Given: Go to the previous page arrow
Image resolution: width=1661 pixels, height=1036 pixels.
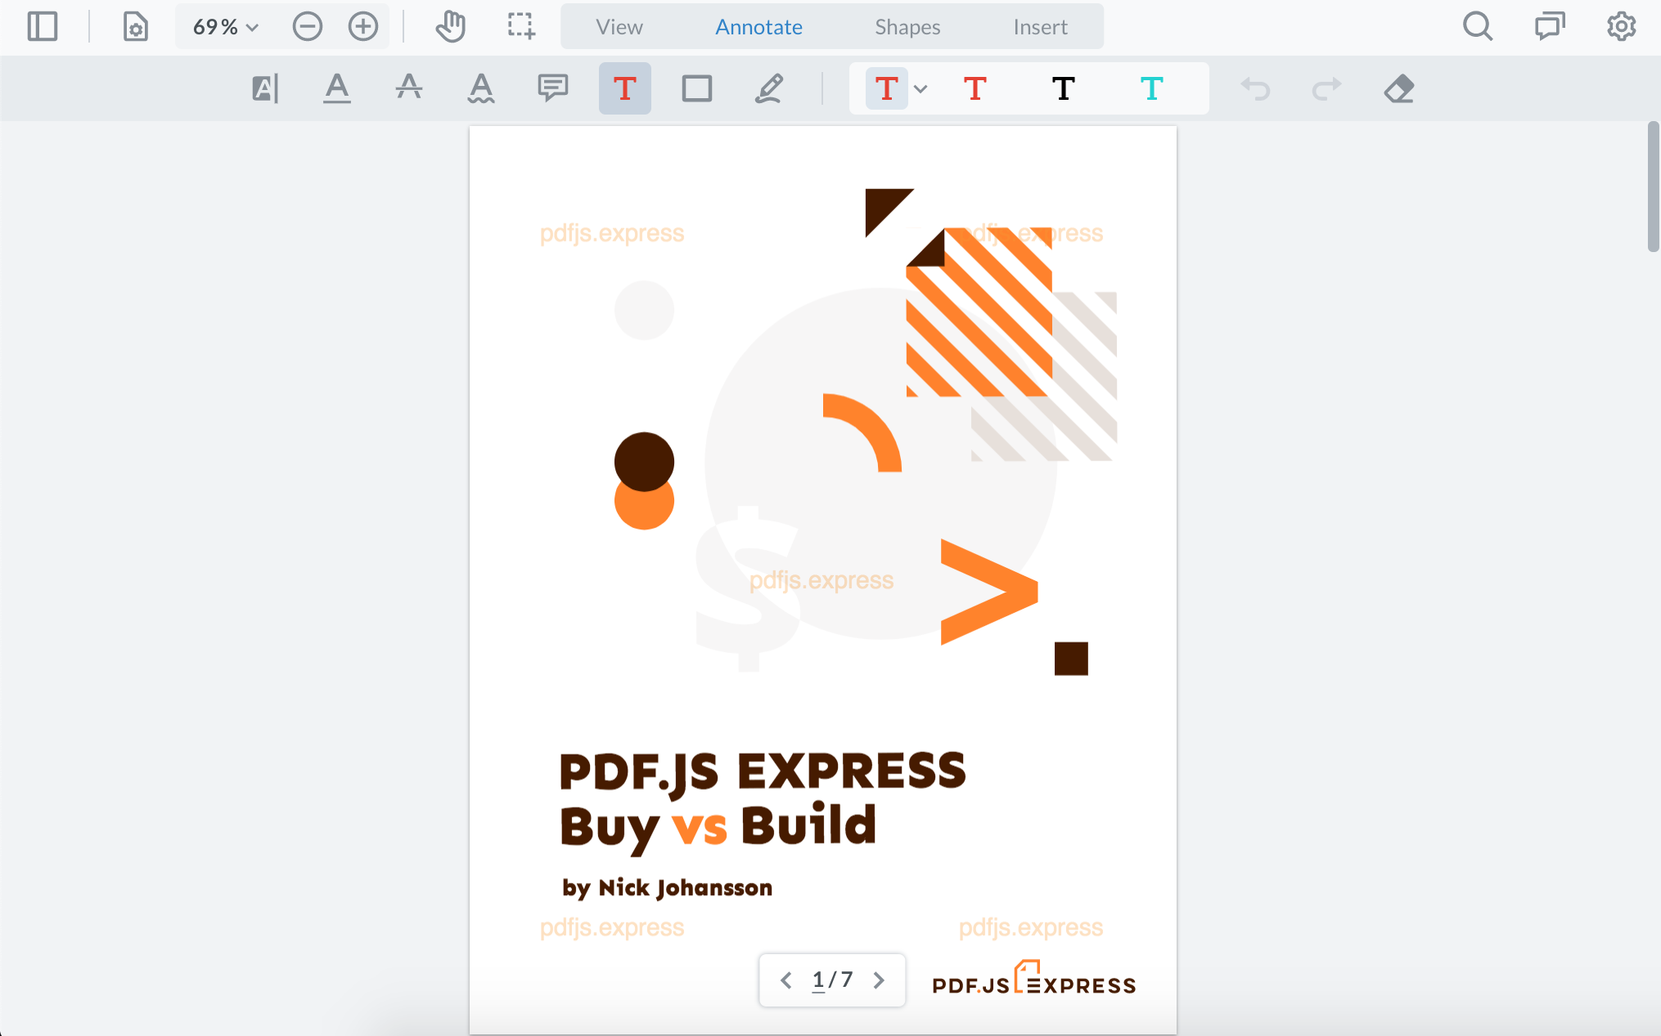Looking at the screenshot, I should (786, 980).
